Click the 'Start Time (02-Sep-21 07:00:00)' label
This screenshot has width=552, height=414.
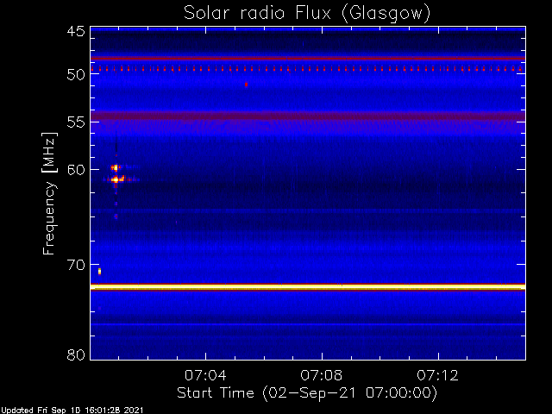[x=307, y=392]
